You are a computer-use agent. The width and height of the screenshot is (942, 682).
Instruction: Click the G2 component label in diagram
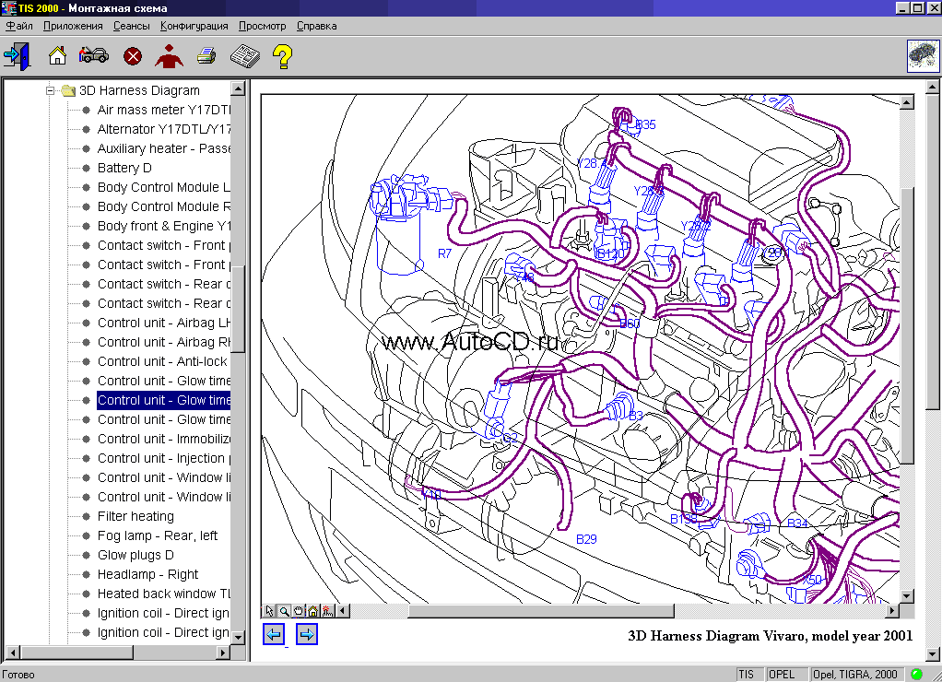(510, 438)
